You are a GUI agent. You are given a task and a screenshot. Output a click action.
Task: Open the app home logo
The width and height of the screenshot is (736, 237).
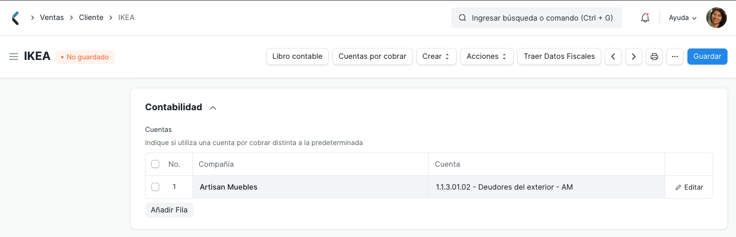coord(15,18)
